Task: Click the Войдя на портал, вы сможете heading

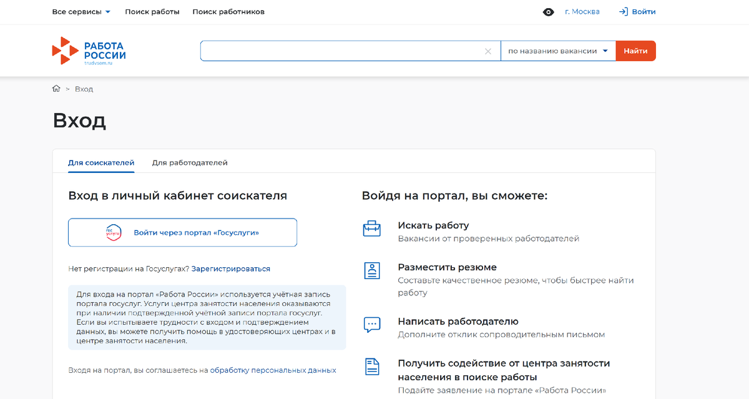Action: (454, 195)
